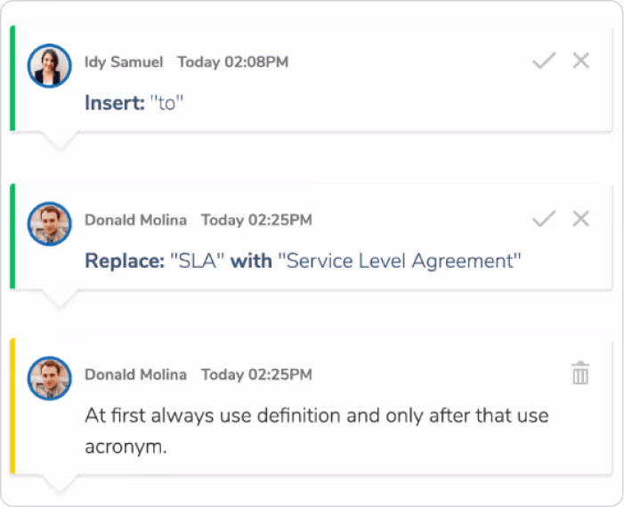Open Donald Molina's avatar on Replace suggestion
This screenshot has height=507, width=624.
click(x=50, y=223)
